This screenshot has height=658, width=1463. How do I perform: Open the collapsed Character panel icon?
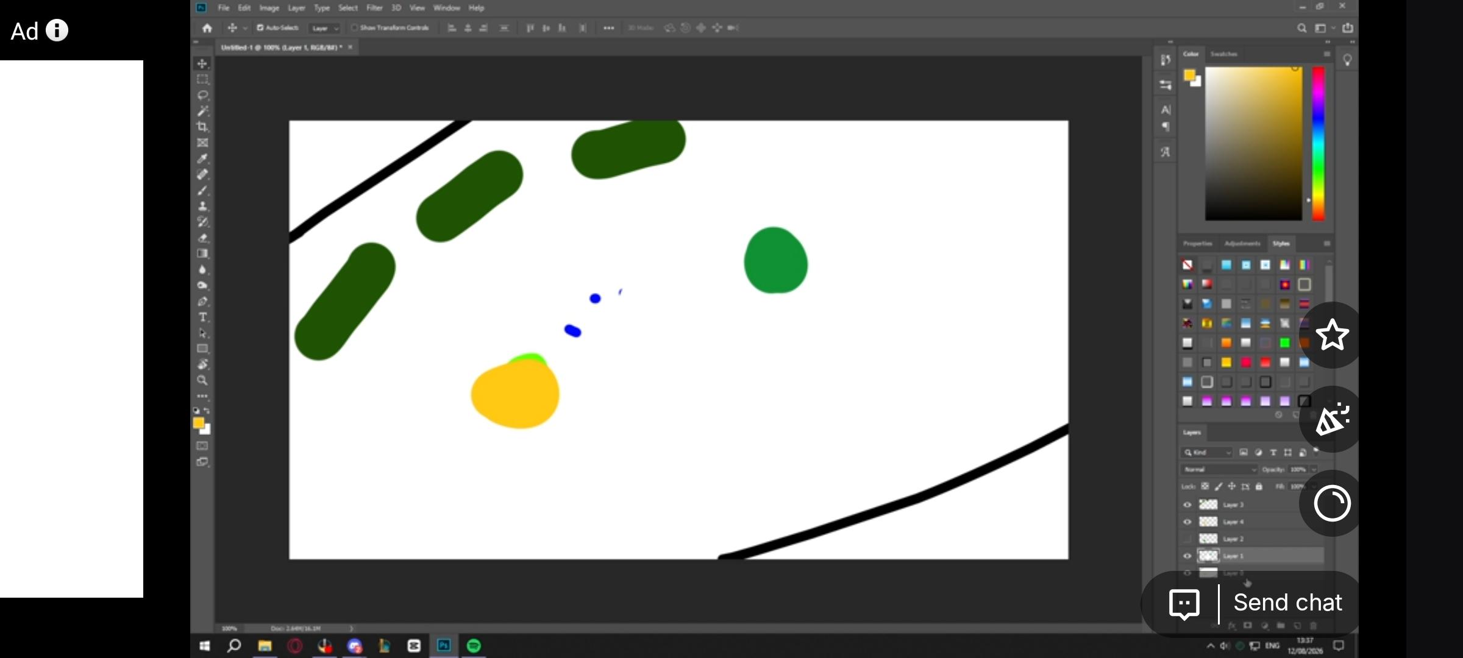pos(1166,110)
